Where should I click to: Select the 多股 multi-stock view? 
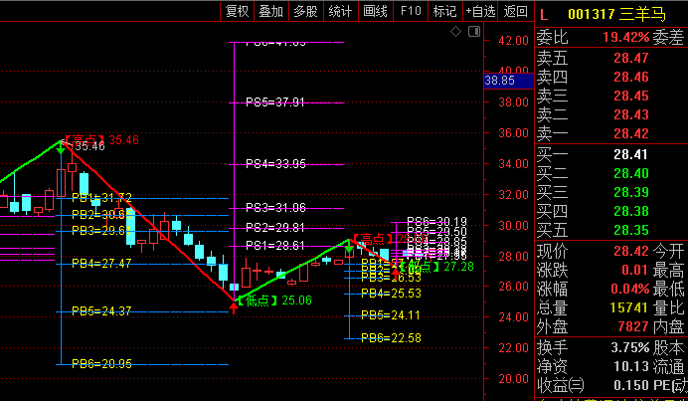coord(306,11)
